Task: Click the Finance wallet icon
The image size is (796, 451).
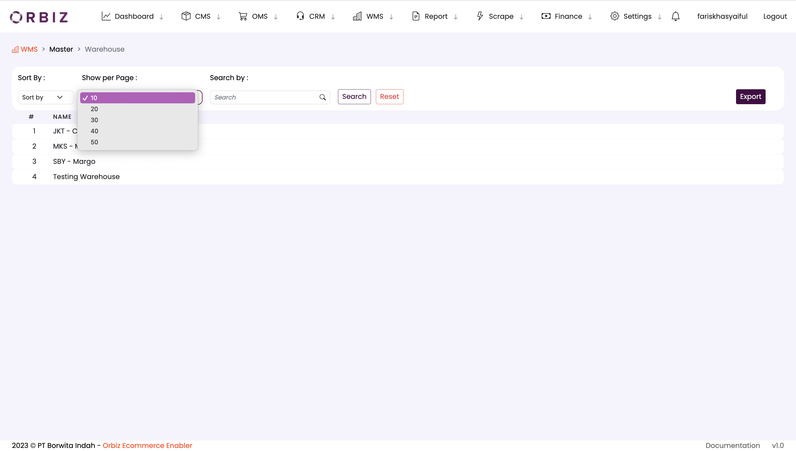Action: coord(546,16)
